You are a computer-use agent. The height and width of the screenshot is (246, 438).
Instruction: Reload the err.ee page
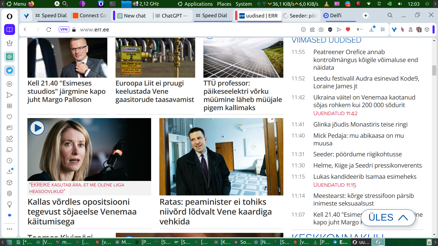point(49,30)
